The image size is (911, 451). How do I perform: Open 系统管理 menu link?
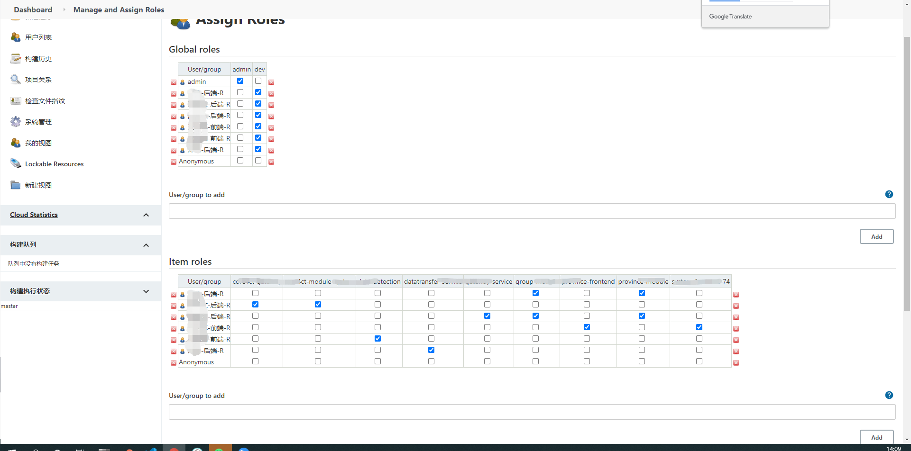click(x=38, y=122)
